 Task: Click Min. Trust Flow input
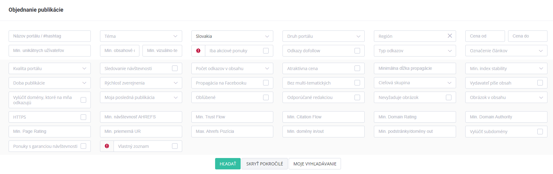pyautogui.click(x=232, y=117)
